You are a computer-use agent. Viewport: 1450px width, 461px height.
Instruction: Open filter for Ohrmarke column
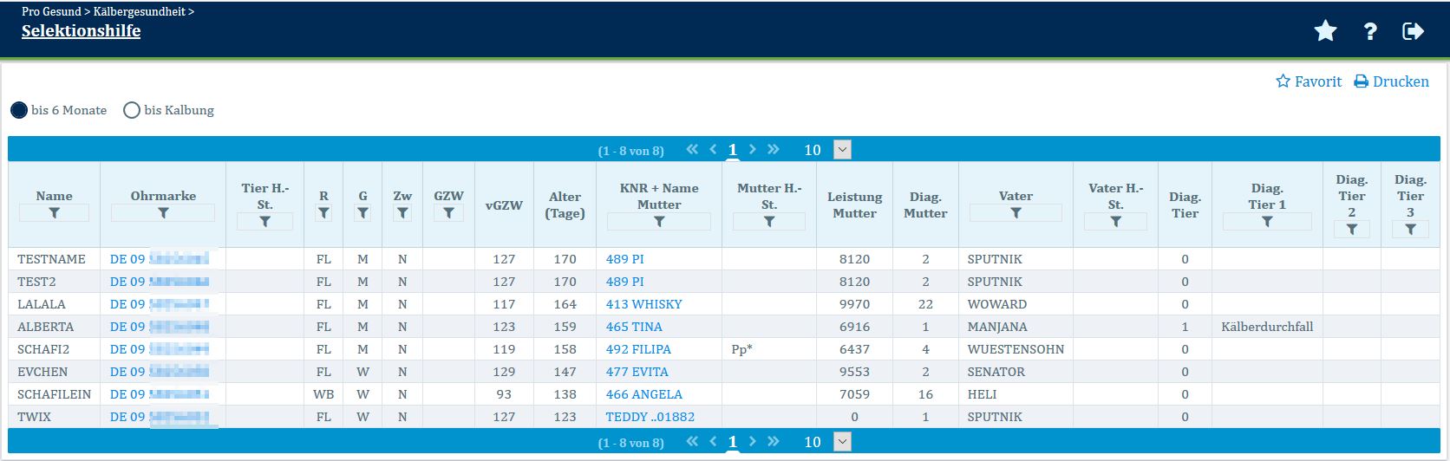click(163, 213)
